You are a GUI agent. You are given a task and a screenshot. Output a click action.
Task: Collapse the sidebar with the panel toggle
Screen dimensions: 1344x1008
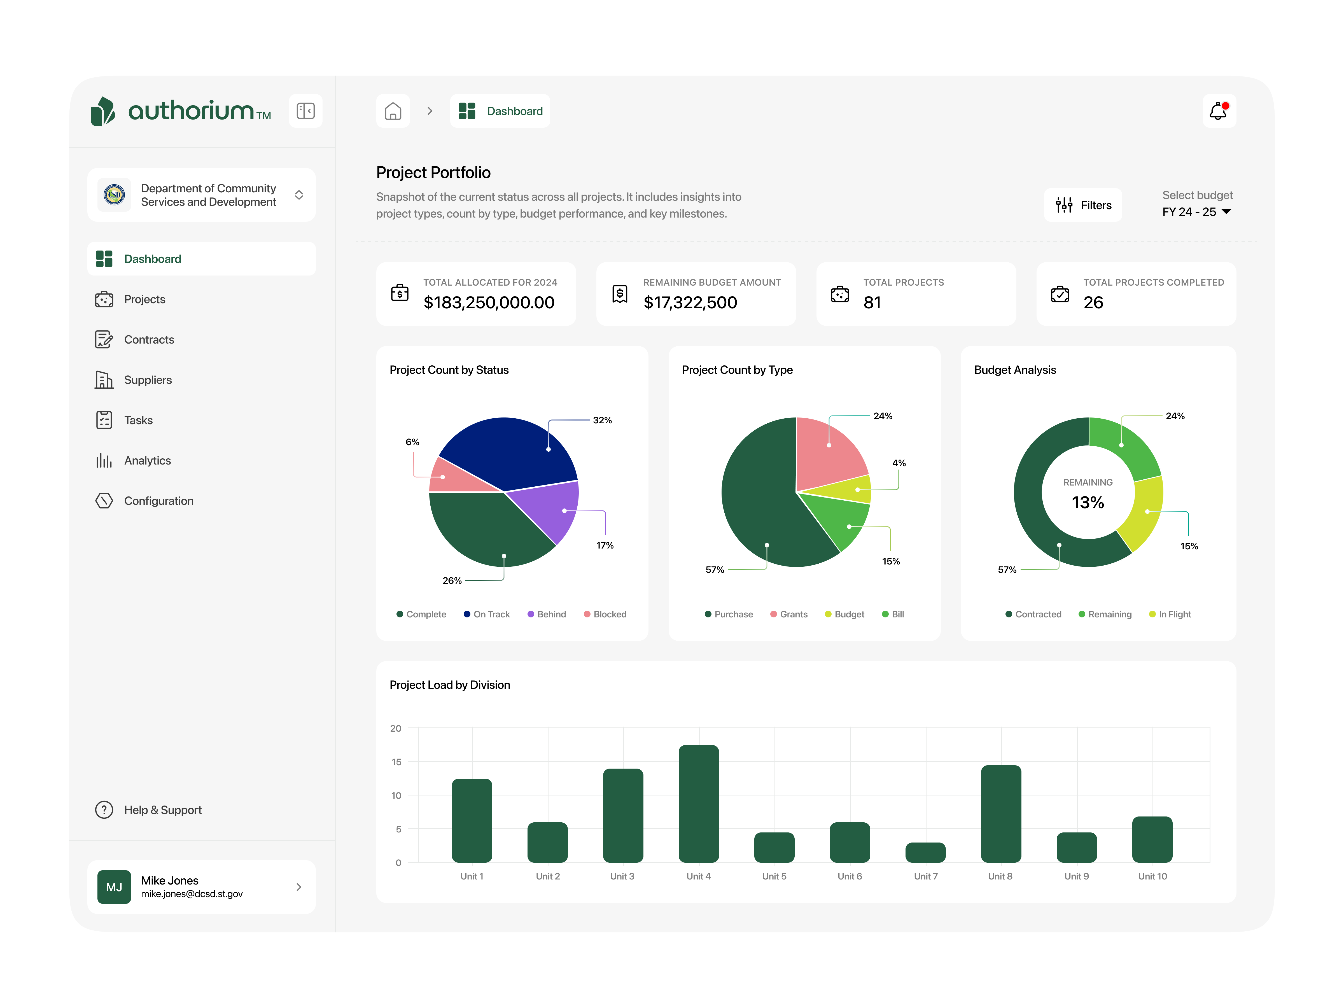[x=306, y=111]
